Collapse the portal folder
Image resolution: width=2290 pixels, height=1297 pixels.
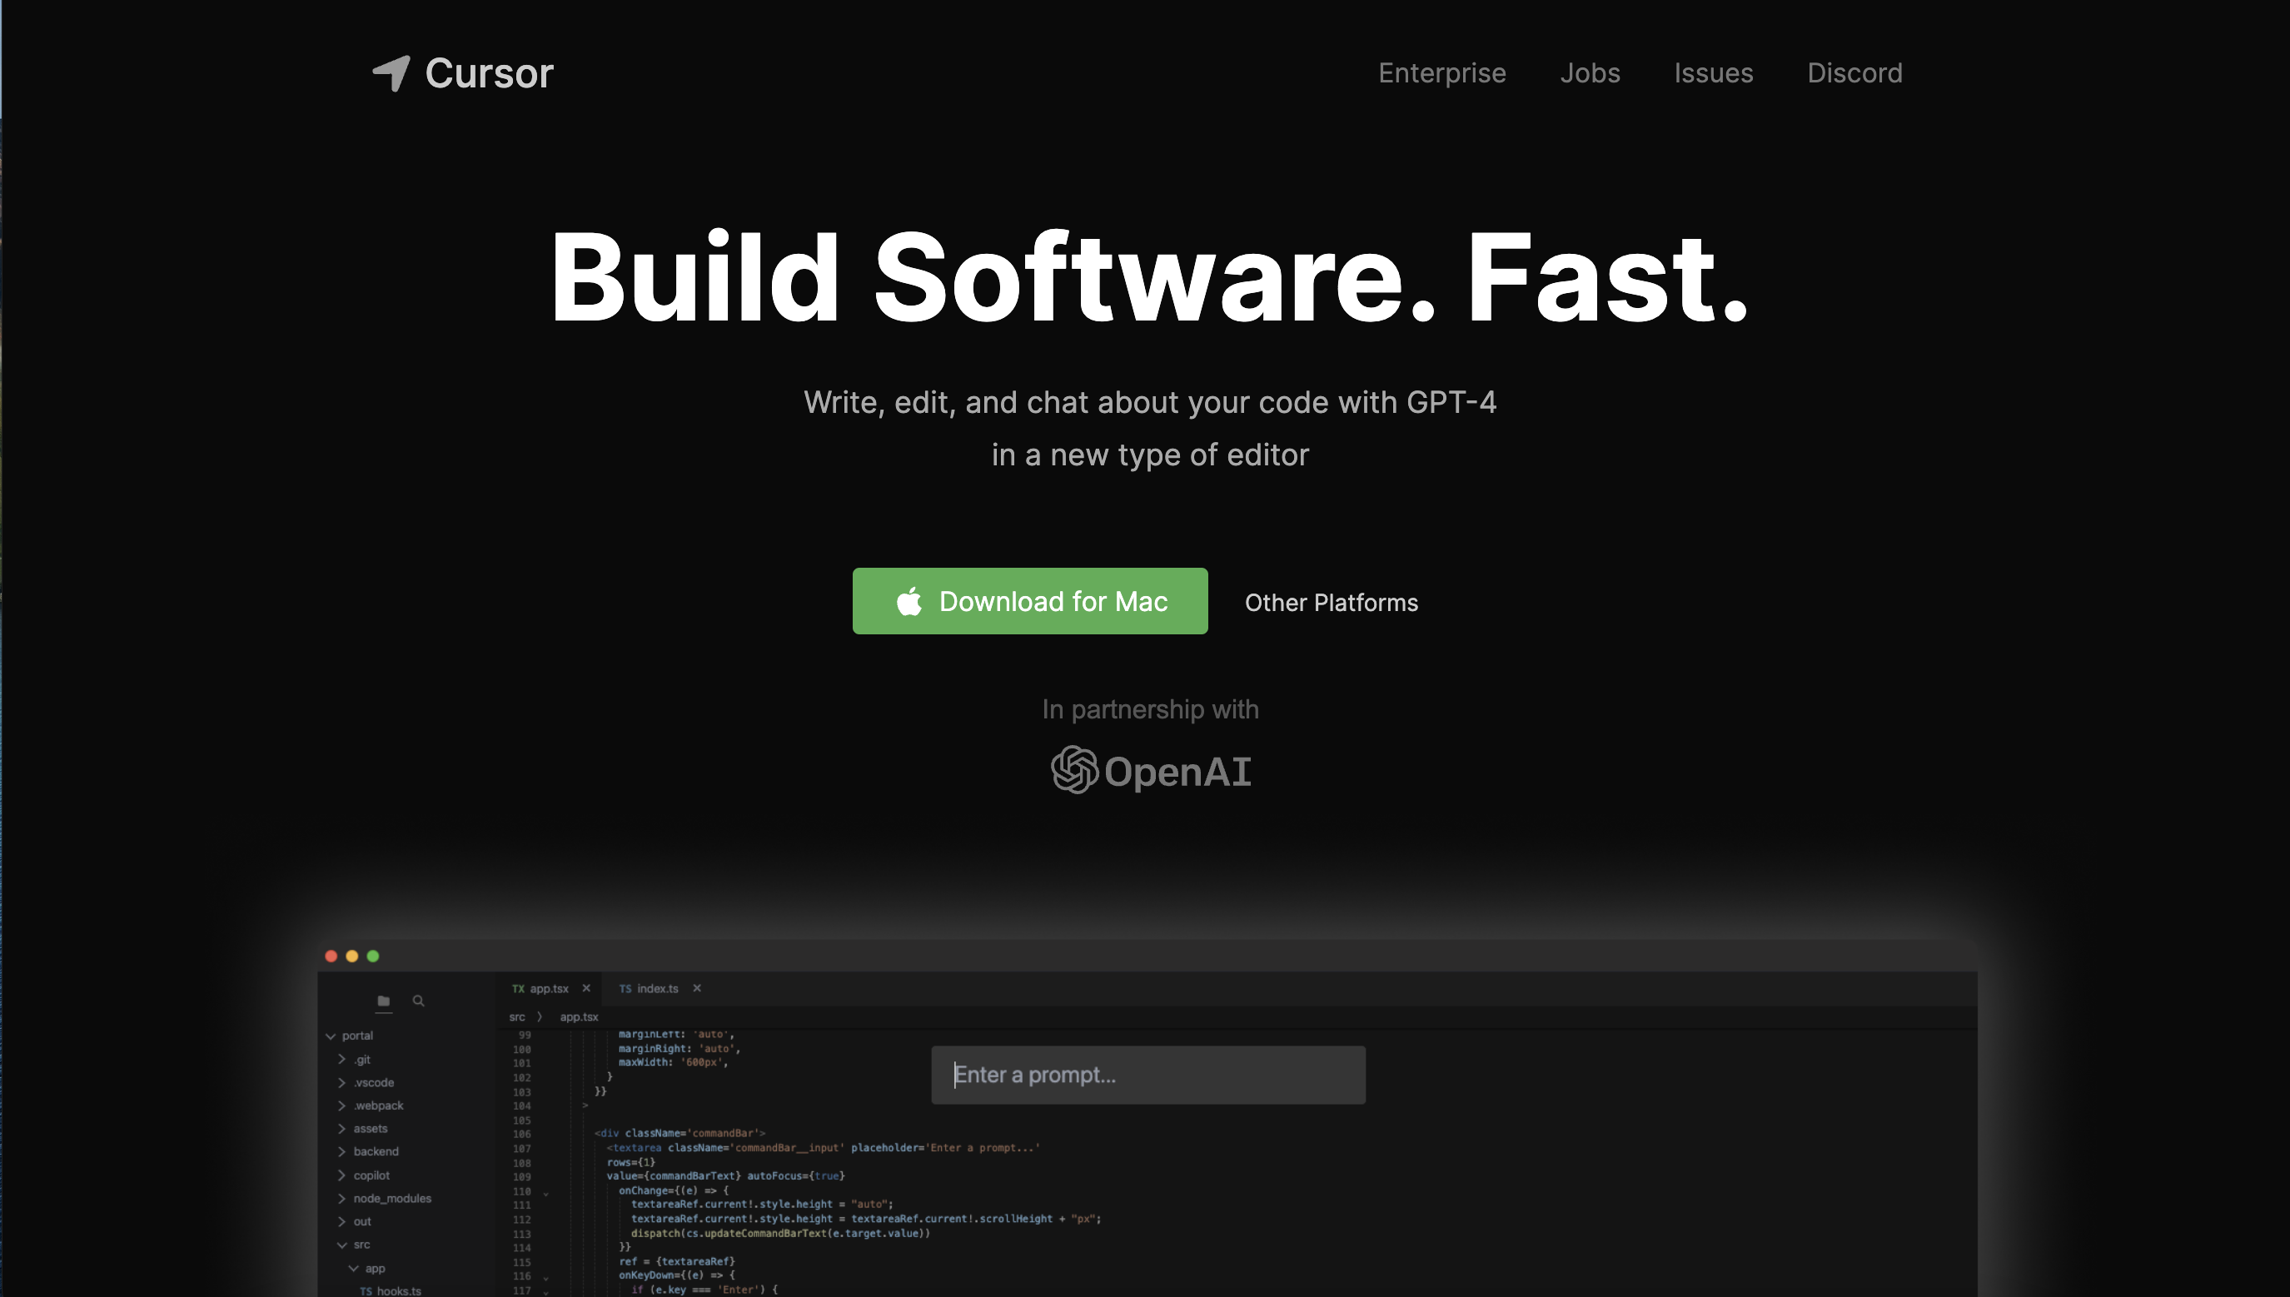coord(331,1036)
